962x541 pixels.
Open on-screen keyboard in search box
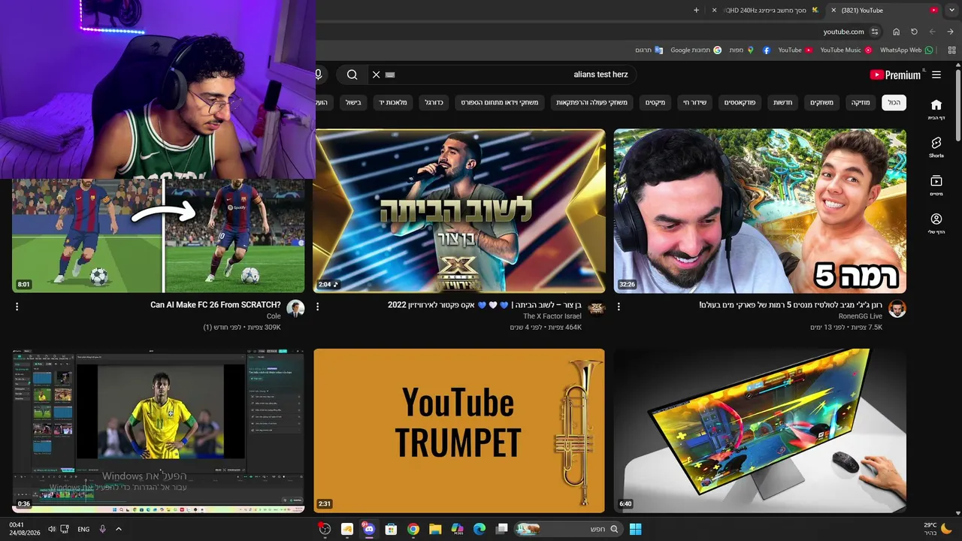tap(390, 75)
